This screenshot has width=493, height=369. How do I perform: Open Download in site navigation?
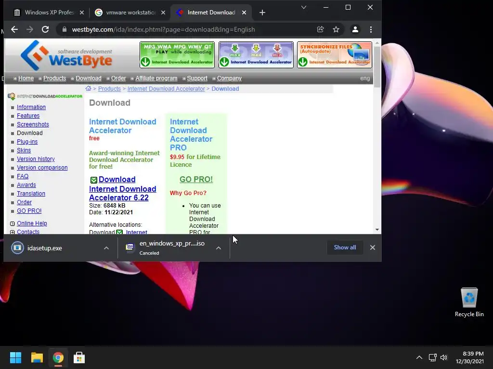click(89, 78)
